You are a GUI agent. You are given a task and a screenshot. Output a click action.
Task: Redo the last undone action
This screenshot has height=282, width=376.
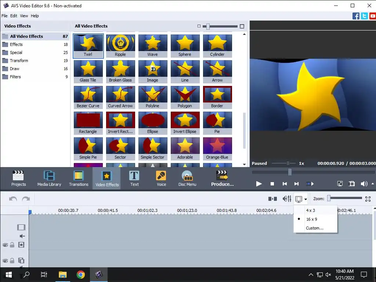coord(26,199)
